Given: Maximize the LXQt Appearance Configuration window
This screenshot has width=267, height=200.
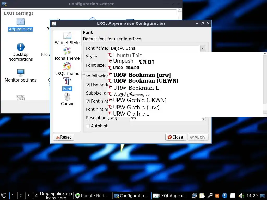Looking at the screenshot, I should 202,23.
